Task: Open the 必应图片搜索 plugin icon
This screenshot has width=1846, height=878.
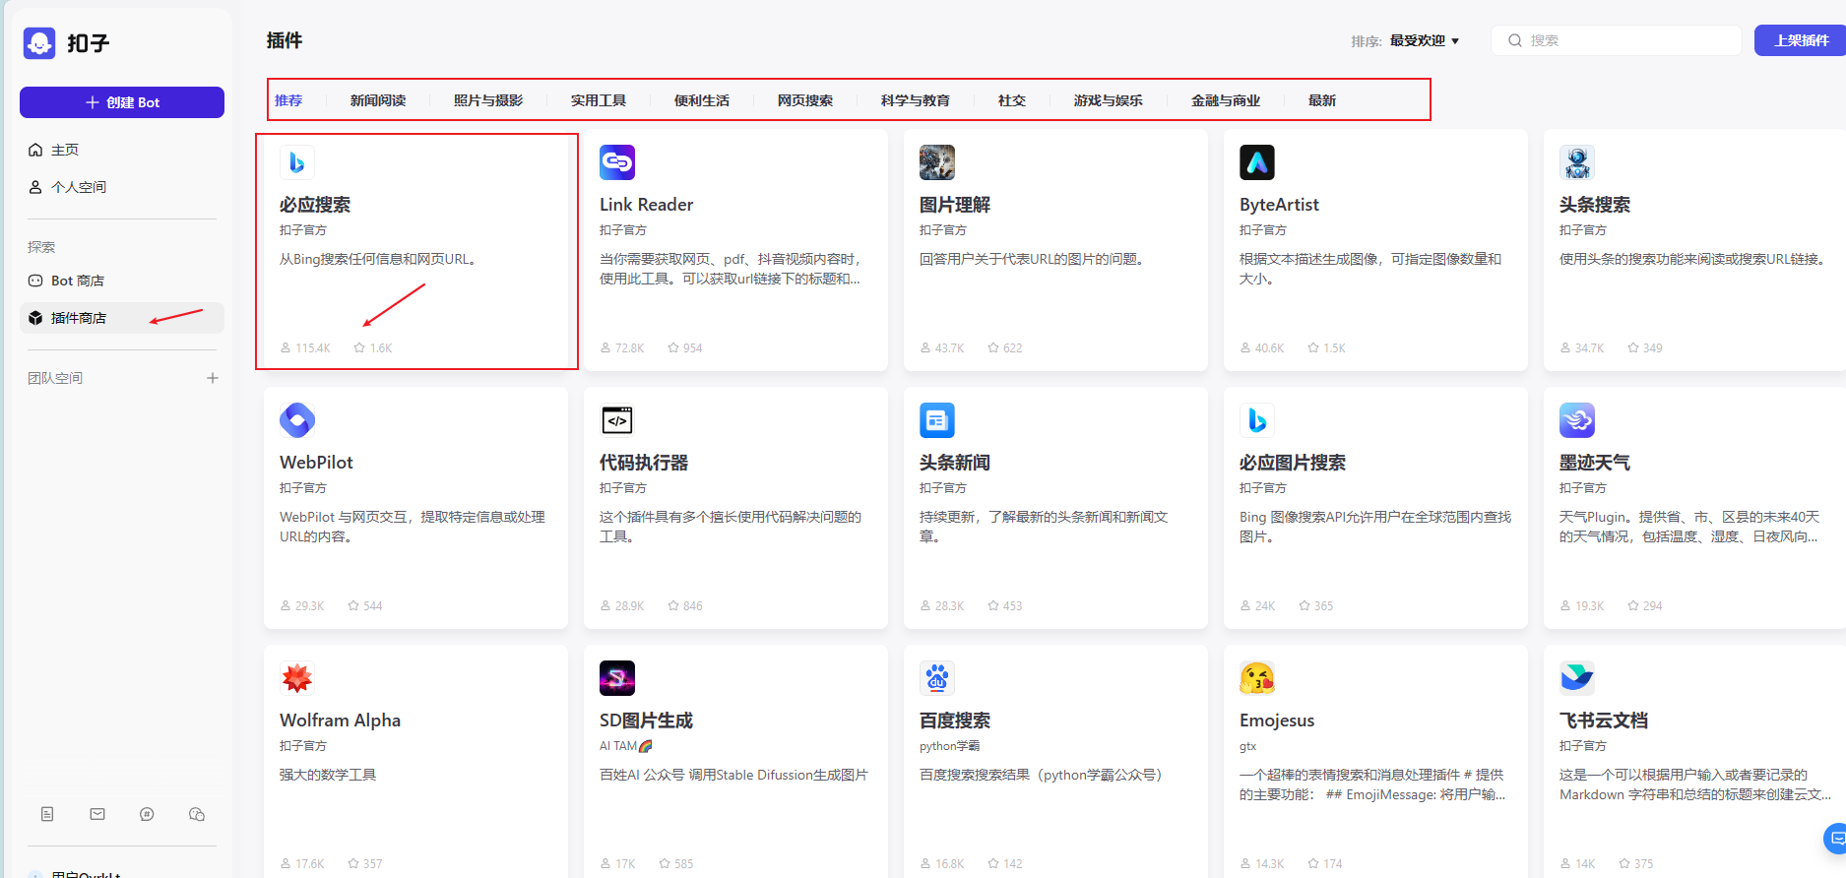Action: pos(1257,420)
